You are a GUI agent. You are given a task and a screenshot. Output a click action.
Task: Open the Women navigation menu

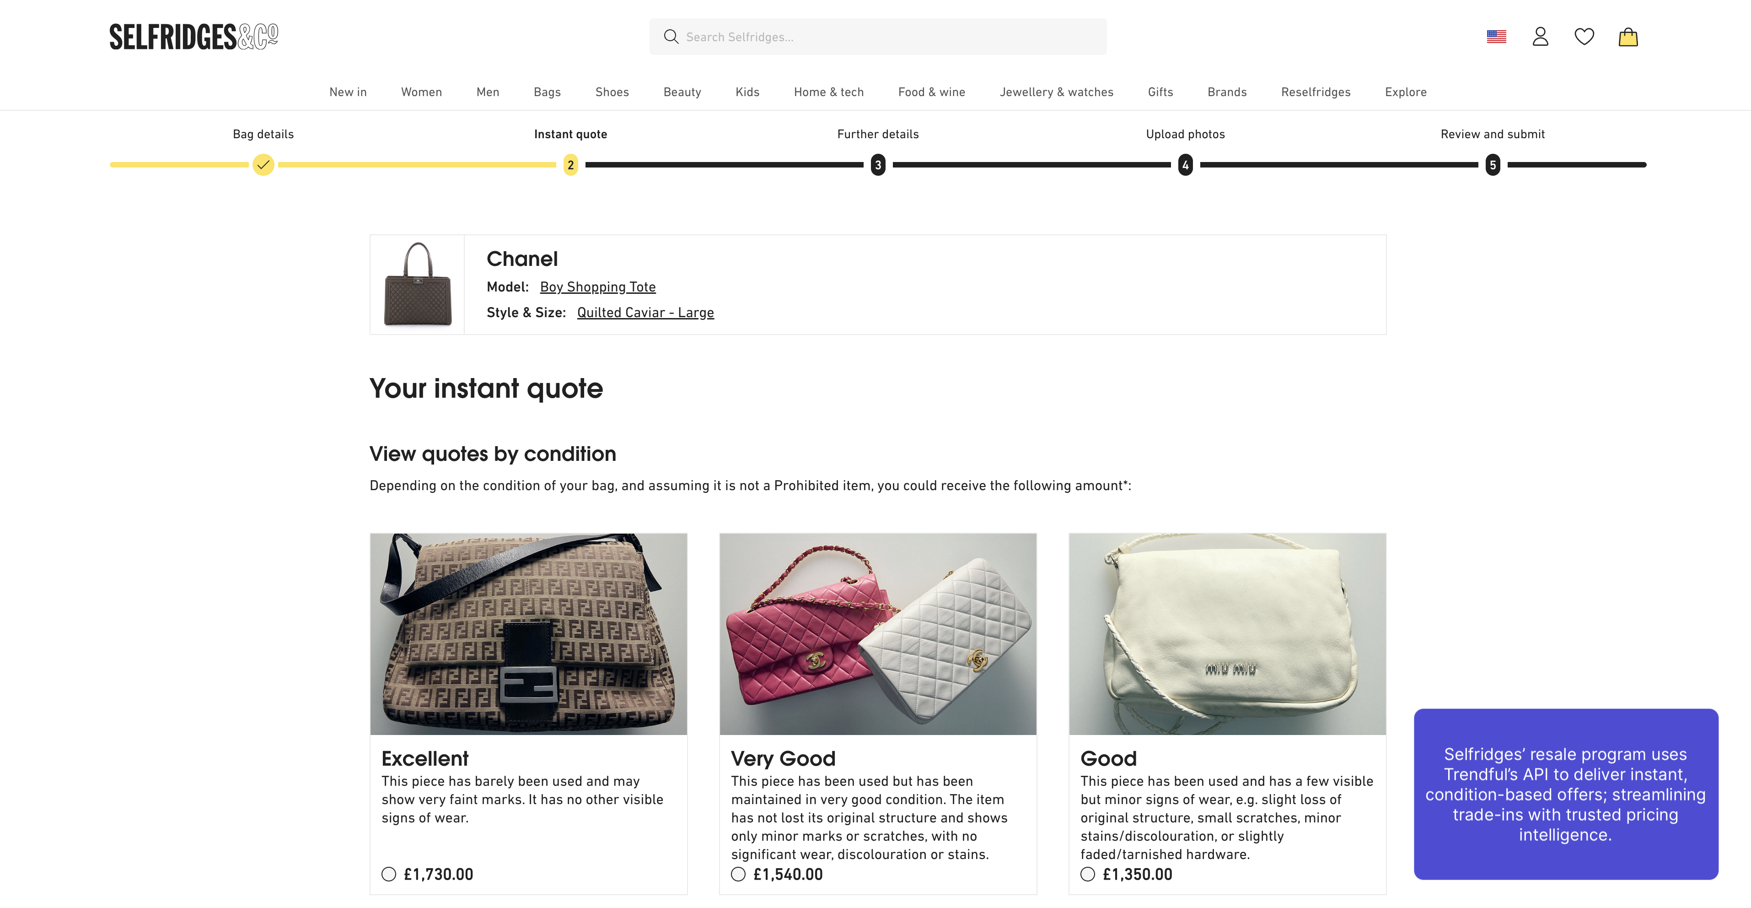(421, 92)
